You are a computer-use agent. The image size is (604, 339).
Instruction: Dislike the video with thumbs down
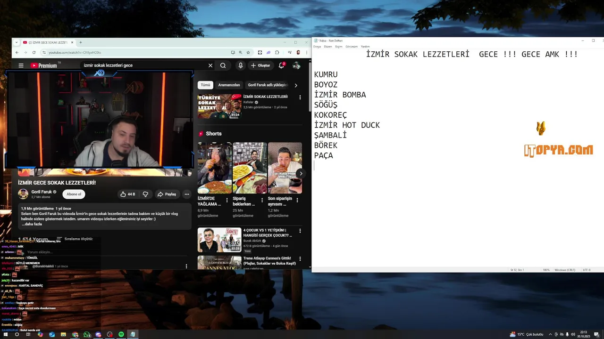tap(145, 194)
